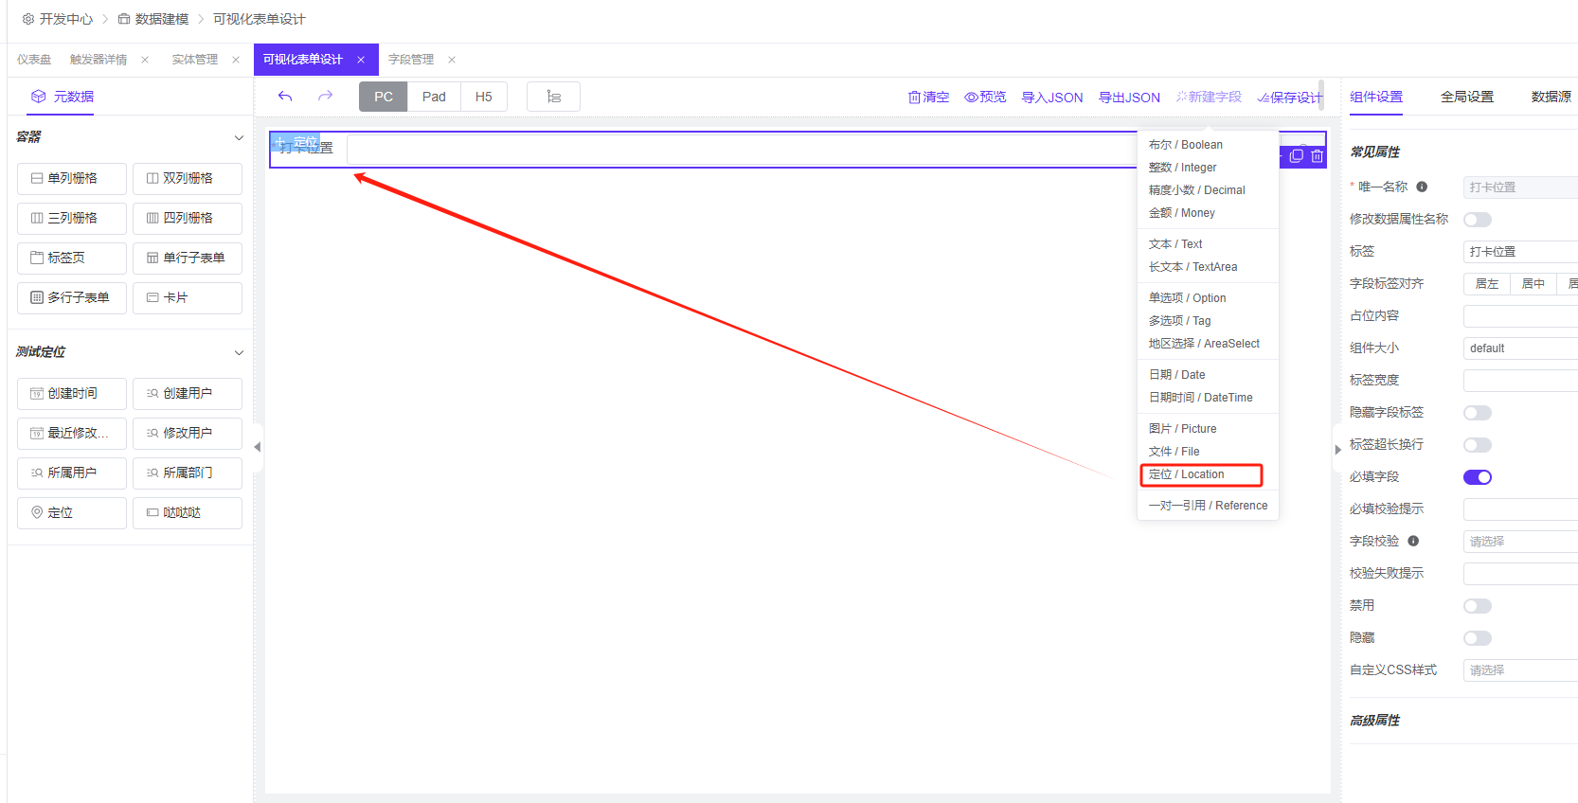Toggle the 隐藏字段标签 switch
Viewport: 1578px width, 803px height.
click(x=1477, y=413)
